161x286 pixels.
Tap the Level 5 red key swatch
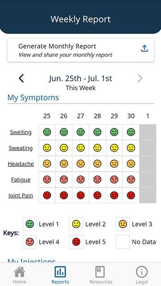point(76,242)
